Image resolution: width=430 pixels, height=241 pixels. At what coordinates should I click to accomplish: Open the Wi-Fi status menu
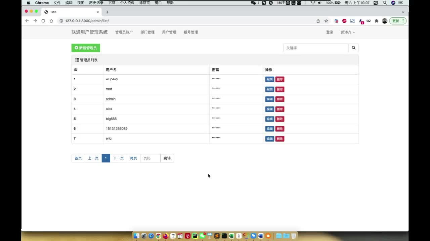click(313, 3)
